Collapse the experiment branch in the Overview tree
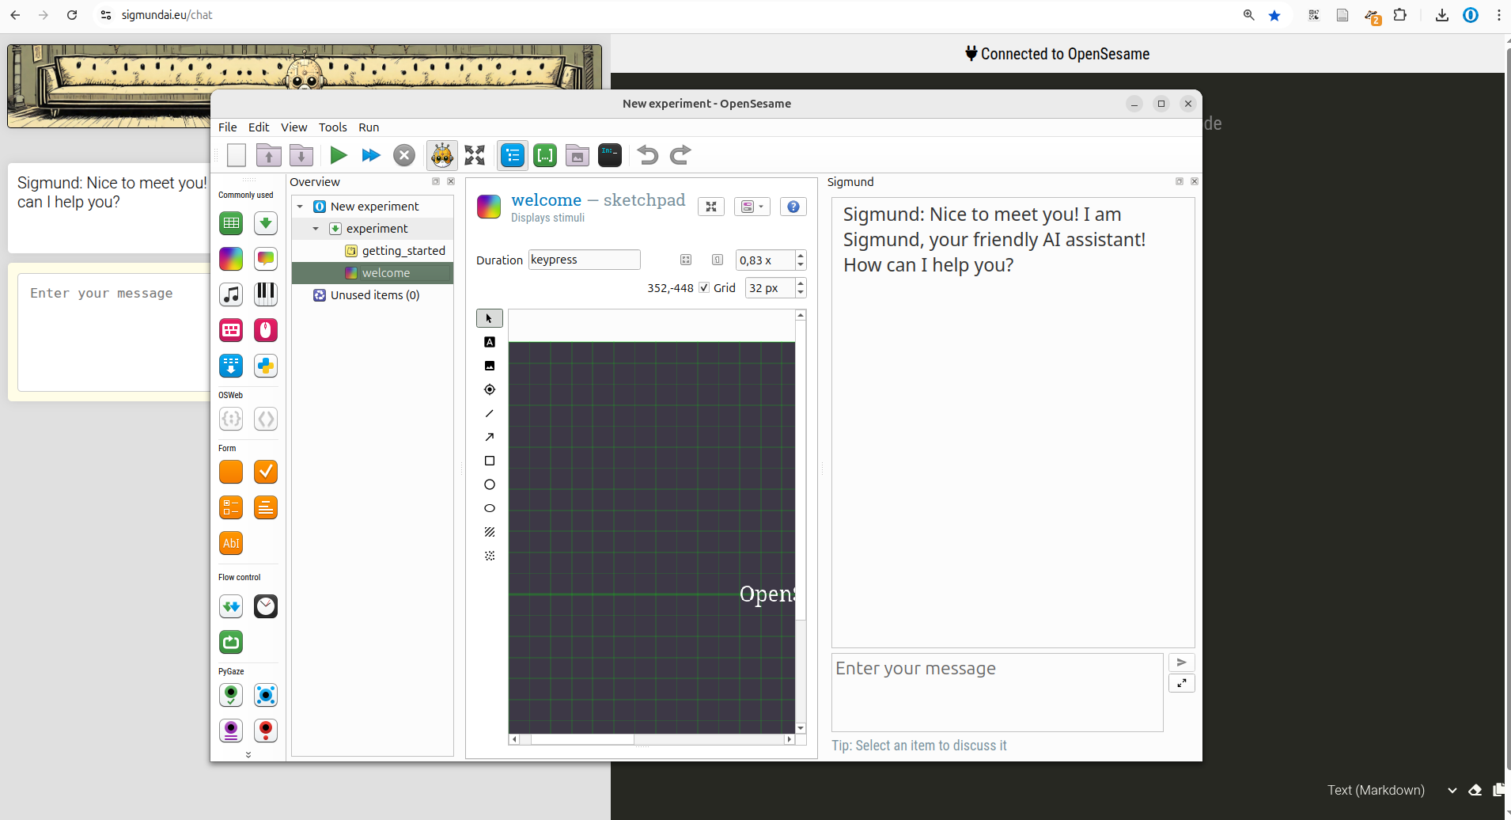The width and height of the screenshot is (1511, 820). tap(316, 228)
